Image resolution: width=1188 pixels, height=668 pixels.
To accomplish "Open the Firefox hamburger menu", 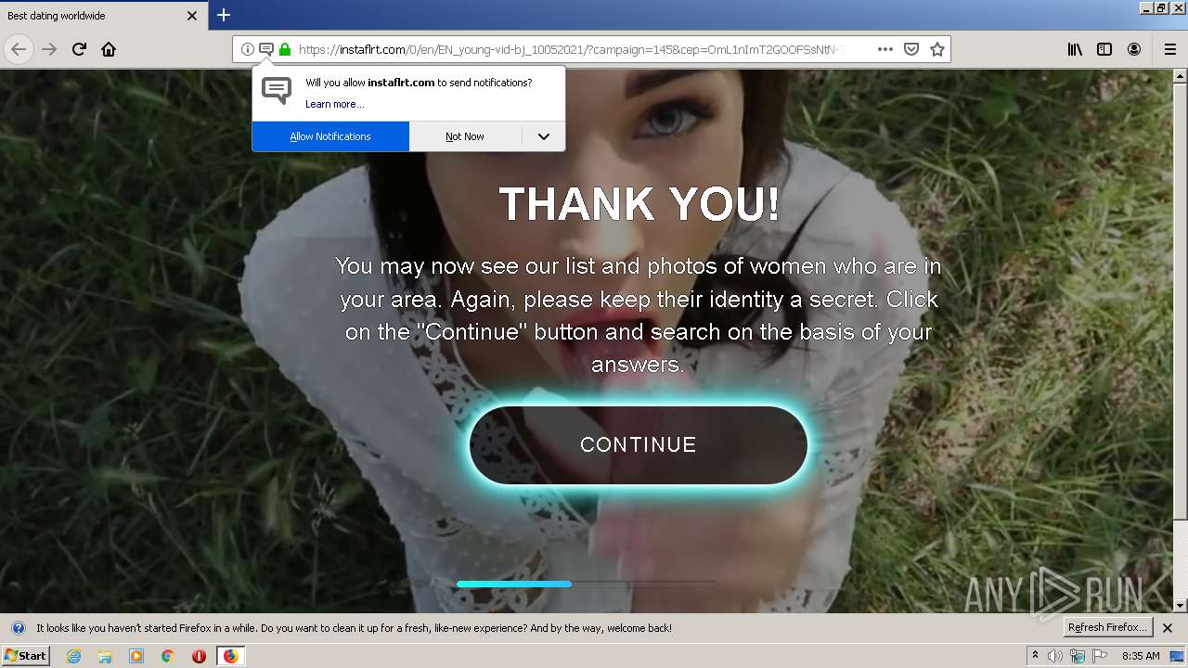I will (x=1170, y=49).
